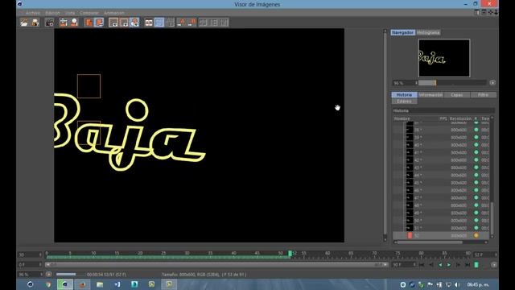Click the system clock in taskbar
Screen dimensions: 515x290
478,284
